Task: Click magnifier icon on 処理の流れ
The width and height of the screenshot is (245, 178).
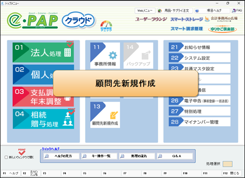Action: 122,156
